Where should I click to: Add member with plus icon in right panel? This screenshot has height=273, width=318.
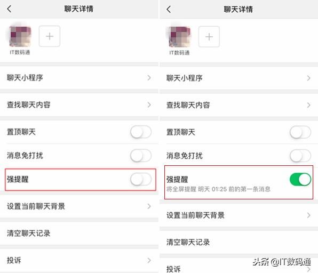pos(209,37)
